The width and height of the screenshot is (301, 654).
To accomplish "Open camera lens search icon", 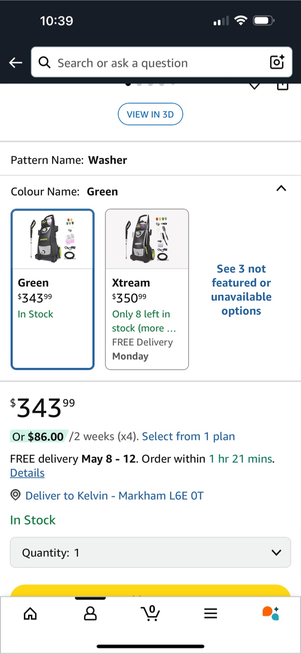I will 277,62.
